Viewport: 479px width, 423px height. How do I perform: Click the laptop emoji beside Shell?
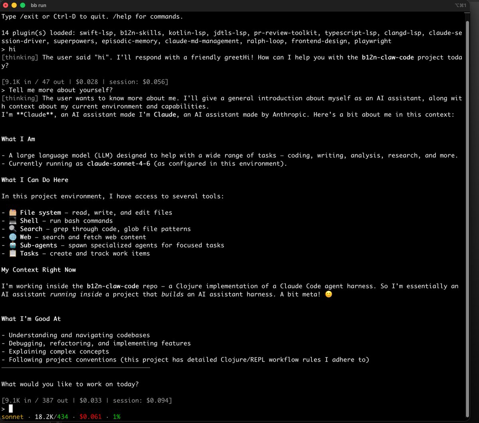tap(13, 221)
